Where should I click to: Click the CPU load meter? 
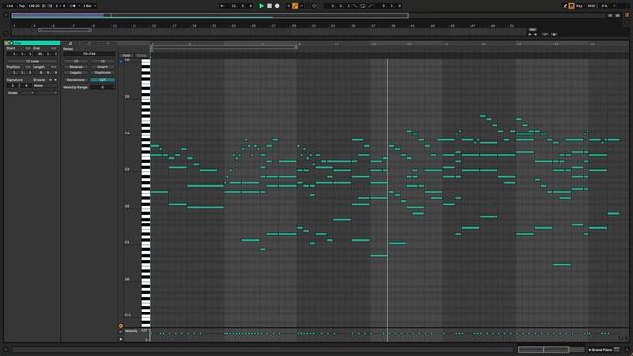(x=604, y=6)
